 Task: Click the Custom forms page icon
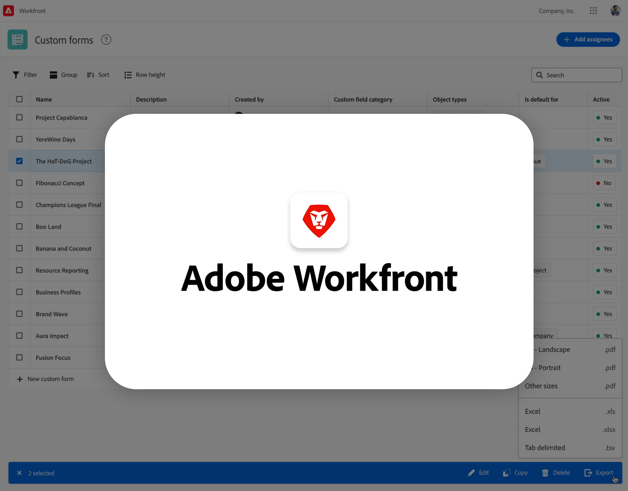tap(18, 40)
